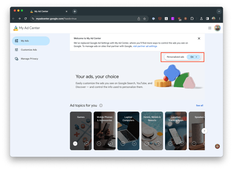Expand the tab search chevron in tab bar

click(218, 11)
